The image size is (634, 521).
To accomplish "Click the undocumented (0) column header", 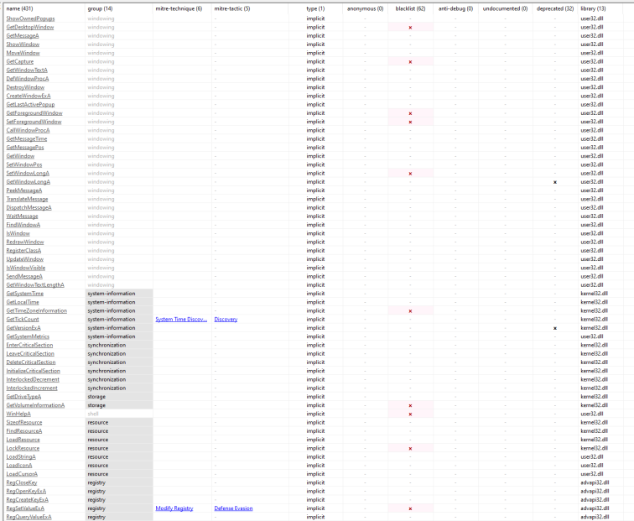I will pyautogui.click(x=505, y=8).
